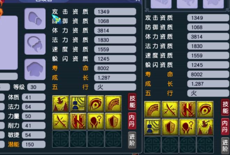Click the 等级 field showing 30
Image resolution: width=230 pixels, height=155 pixels.
[x=36, y=87]
